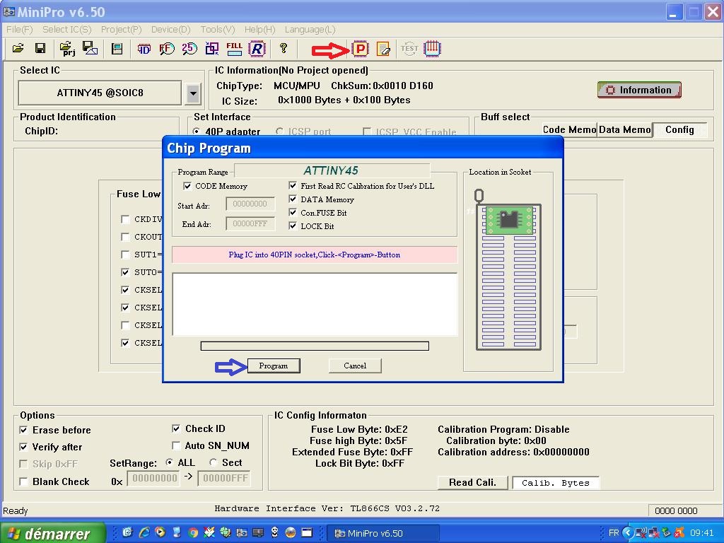Open the démarrer start menu
Screen dimensions: 724x543
coord(52,533)
